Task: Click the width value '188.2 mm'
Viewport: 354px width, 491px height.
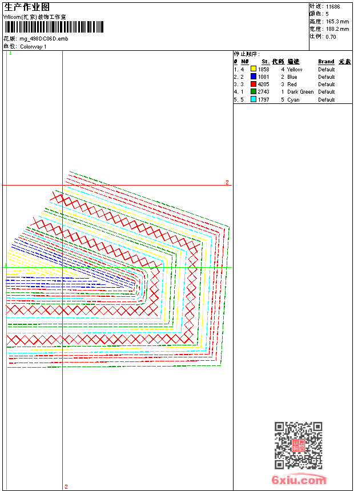Action: tap(337, 29)
